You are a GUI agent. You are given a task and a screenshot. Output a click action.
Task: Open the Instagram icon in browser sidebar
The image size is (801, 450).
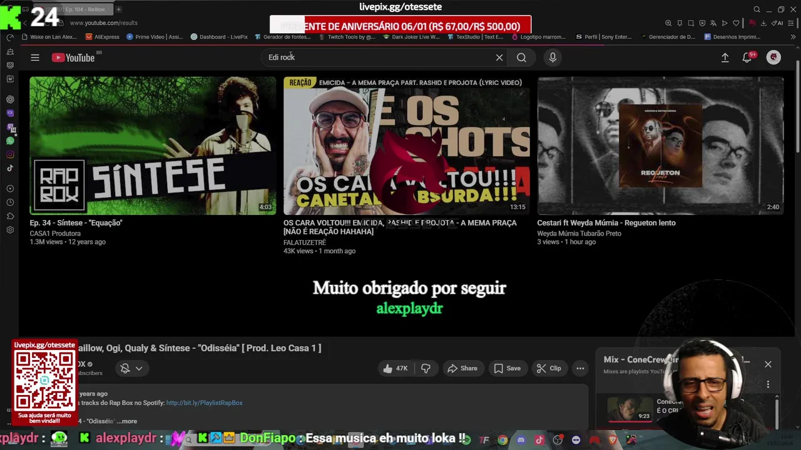(x=10, y=154)
